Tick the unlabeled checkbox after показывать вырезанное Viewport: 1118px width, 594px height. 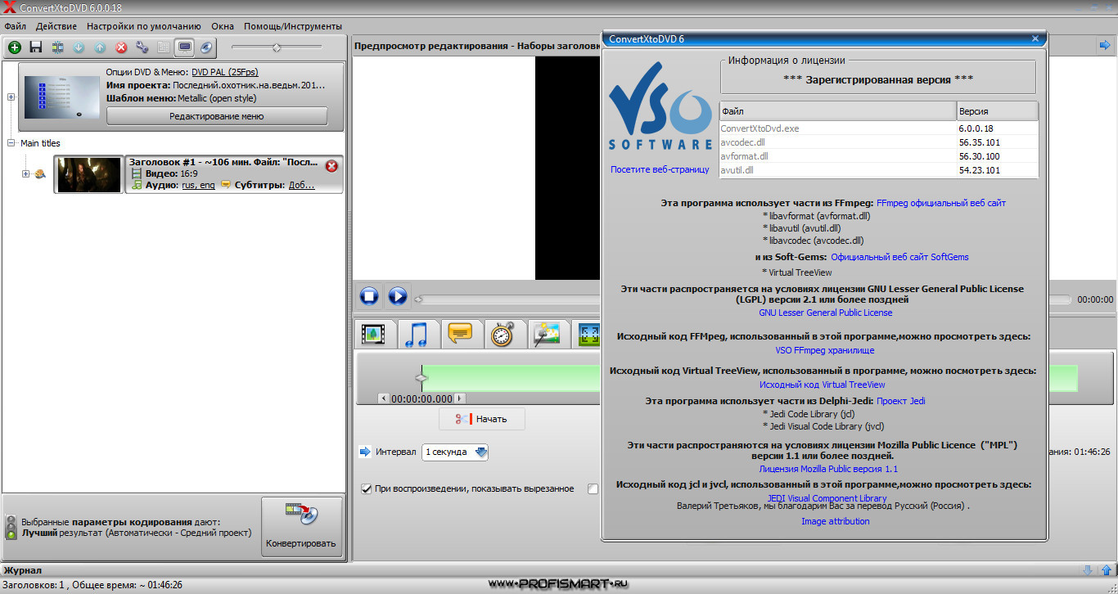[593, 489]
